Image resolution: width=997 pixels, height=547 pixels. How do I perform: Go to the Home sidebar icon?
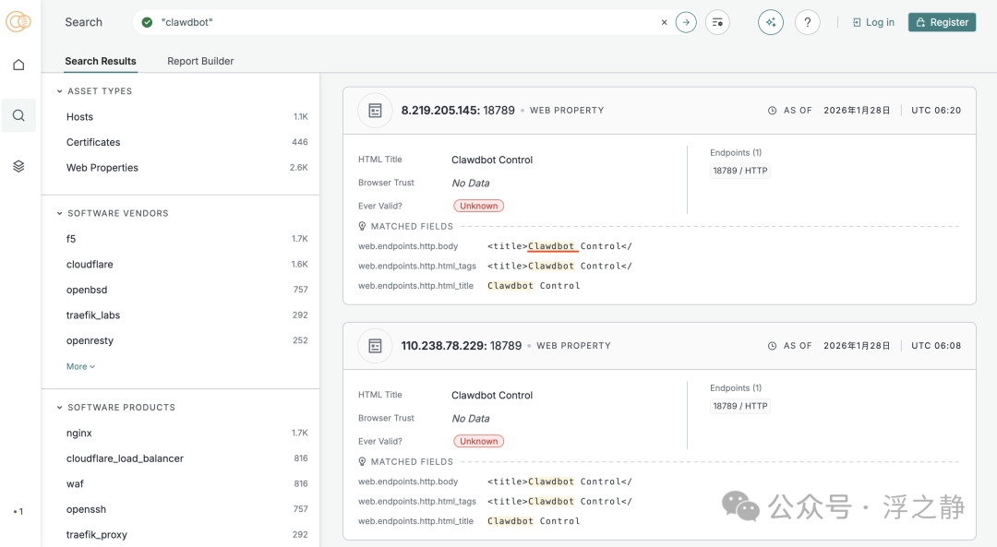point(18,65)
